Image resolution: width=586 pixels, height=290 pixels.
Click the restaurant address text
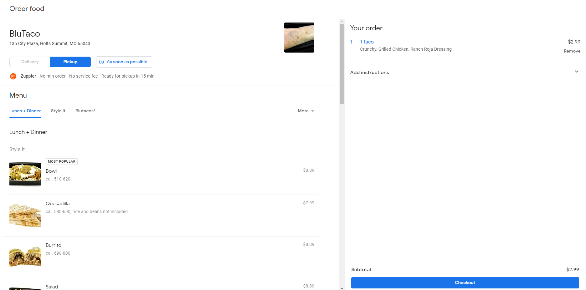[50, 43]
